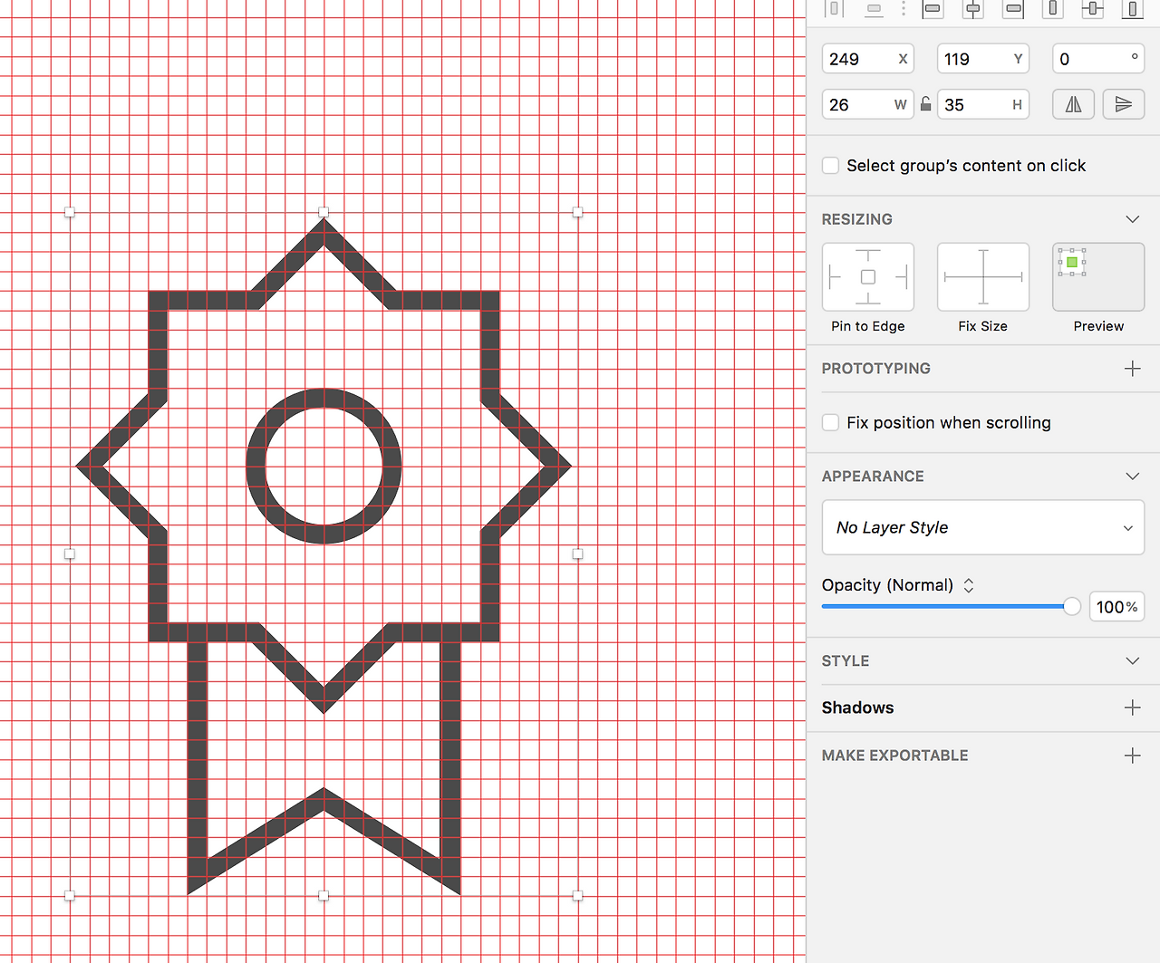Align selection to horizontal center

(973, 9)
